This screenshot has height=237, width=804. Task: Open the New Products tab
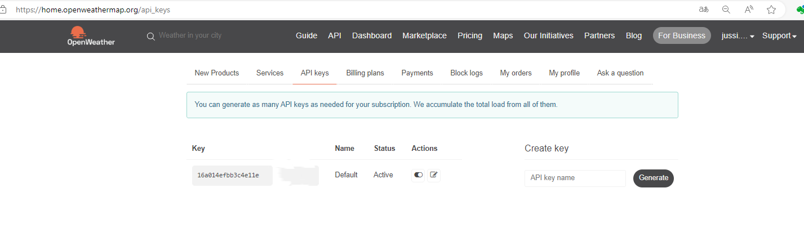[x=217, y=73]
